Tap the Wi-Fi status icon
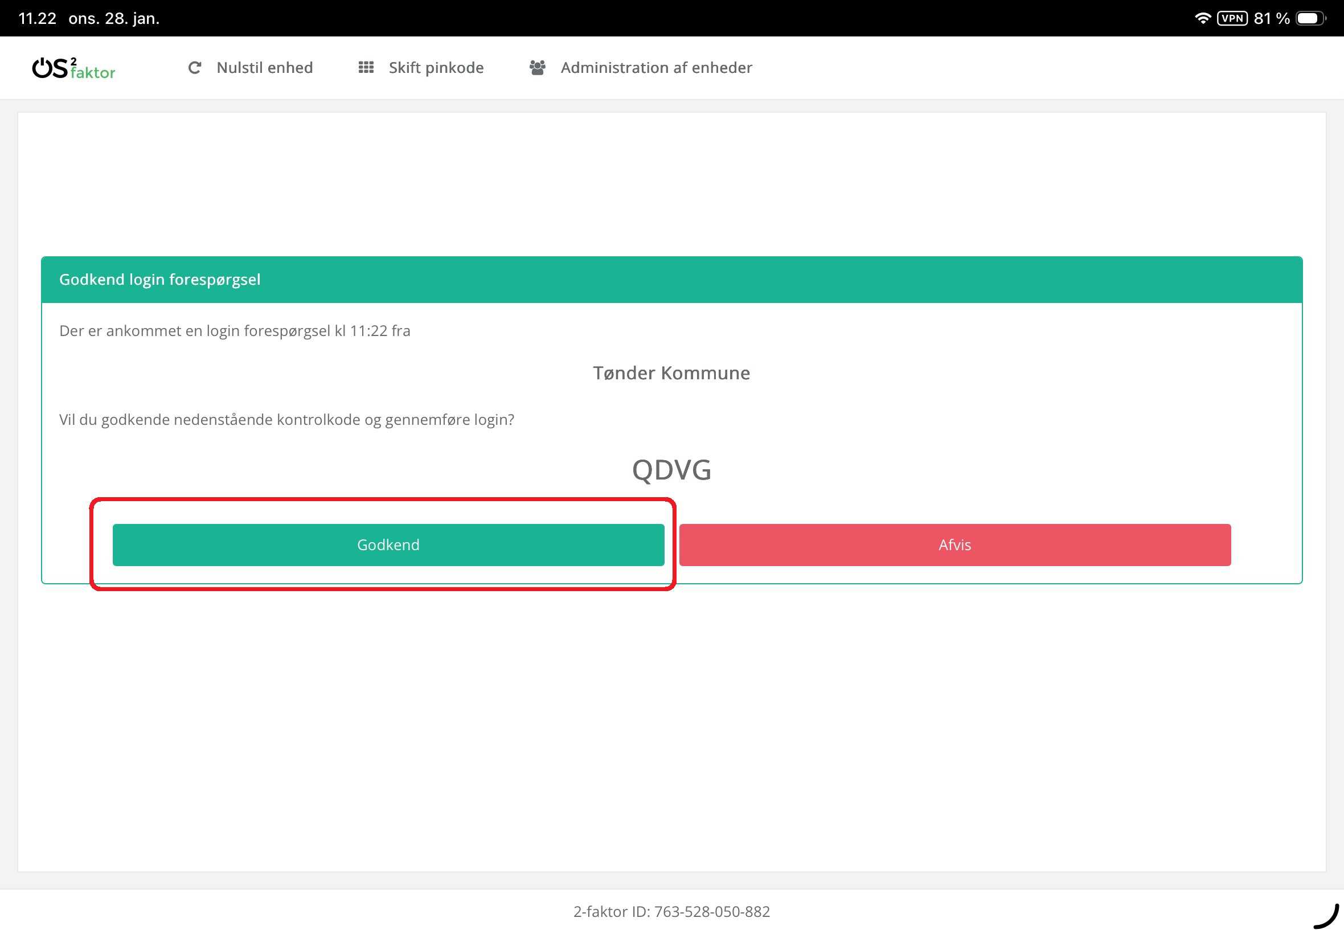This screenshot has width=1344, height=934. click(x=1202, y=18)
